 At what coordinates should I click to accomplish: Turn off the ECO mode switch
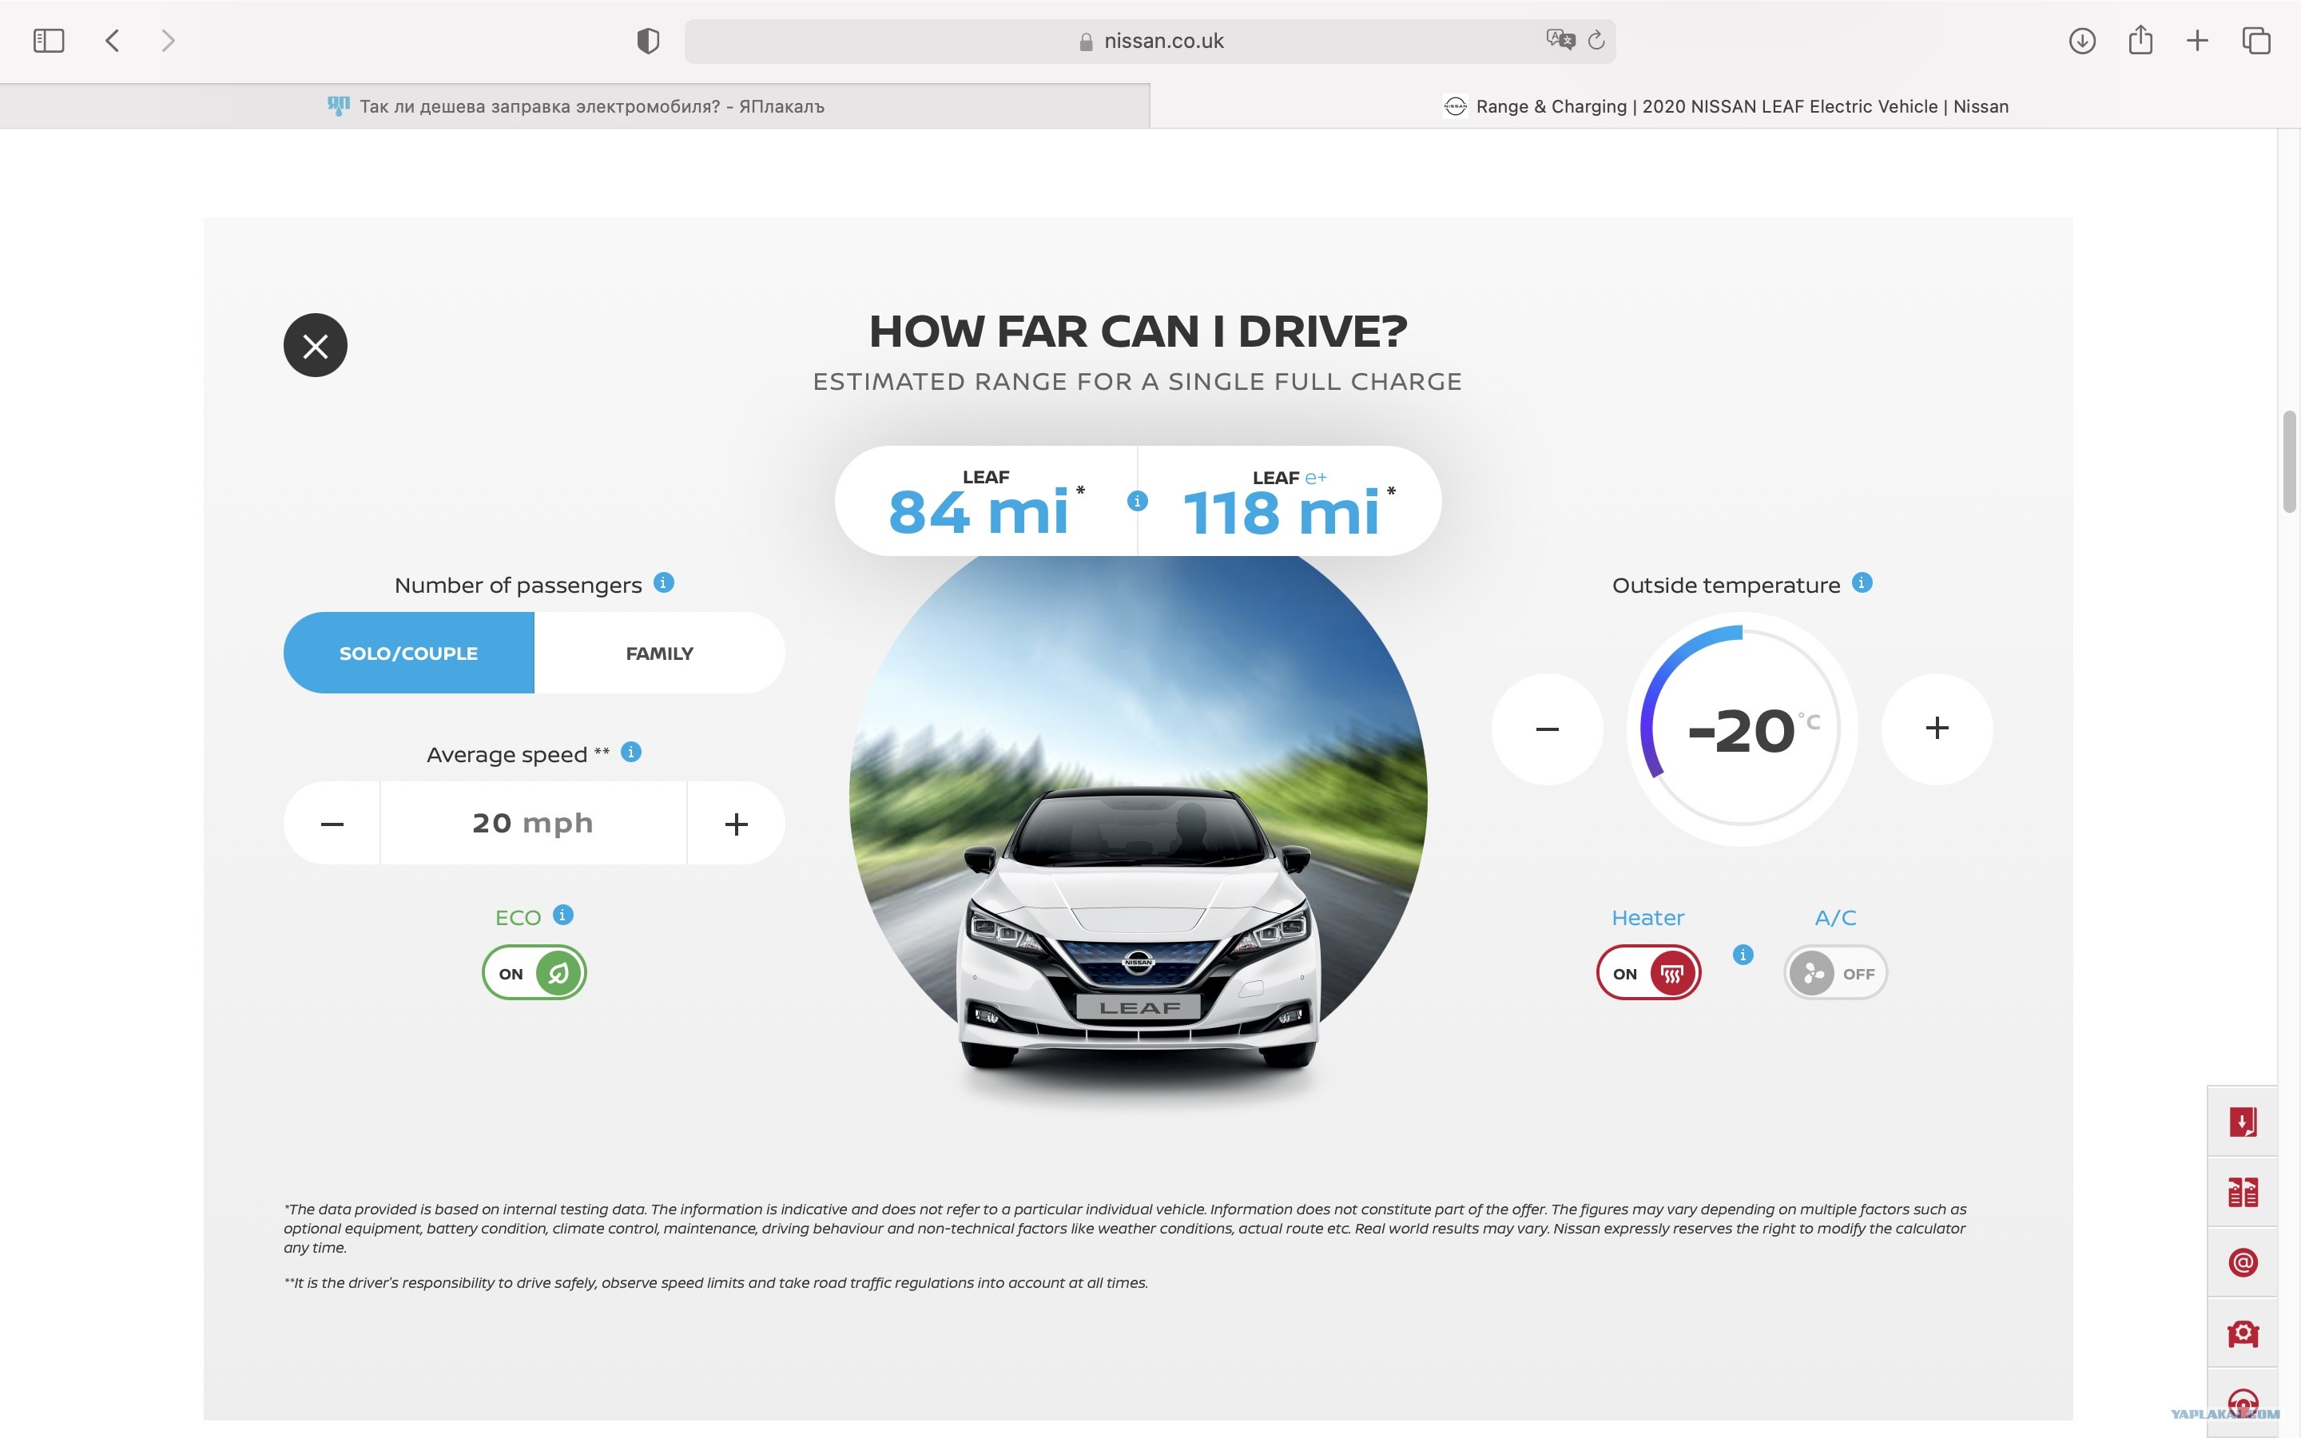click(x=535, y=973)
